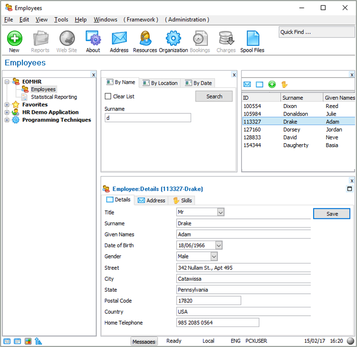Click the Organization gear icon
Image resolution: width=357 pixels, height=347 pixels.
pyautogui.click(x=173, y=39)
